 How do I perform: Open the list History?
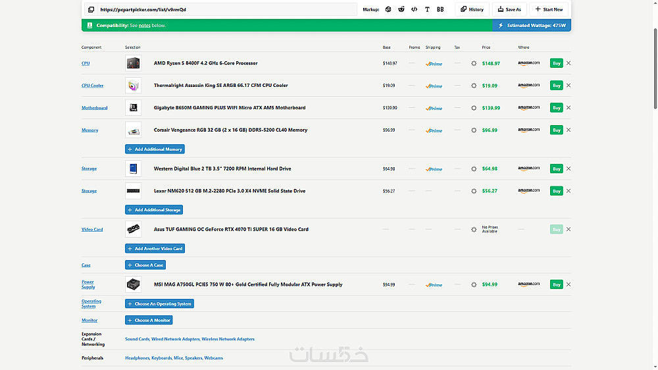[472, 9]
